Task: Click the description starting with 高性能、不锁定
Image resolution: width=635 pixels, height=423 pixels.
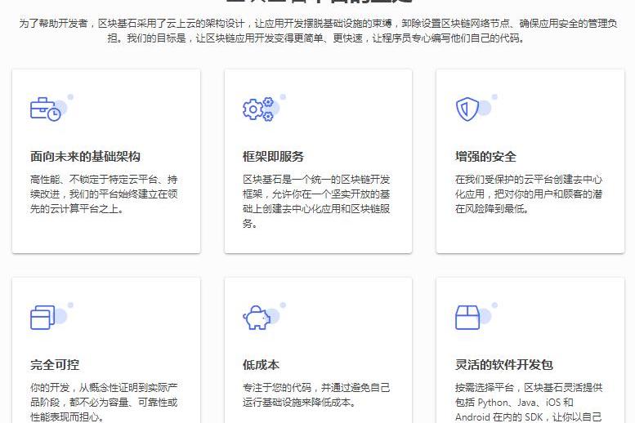Action: [x=104, y=194]
